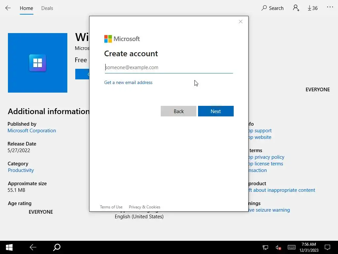Viewport: 338px width, 254px height.
Task: Click the inappropriate content report link
Action: click(282, 190)
